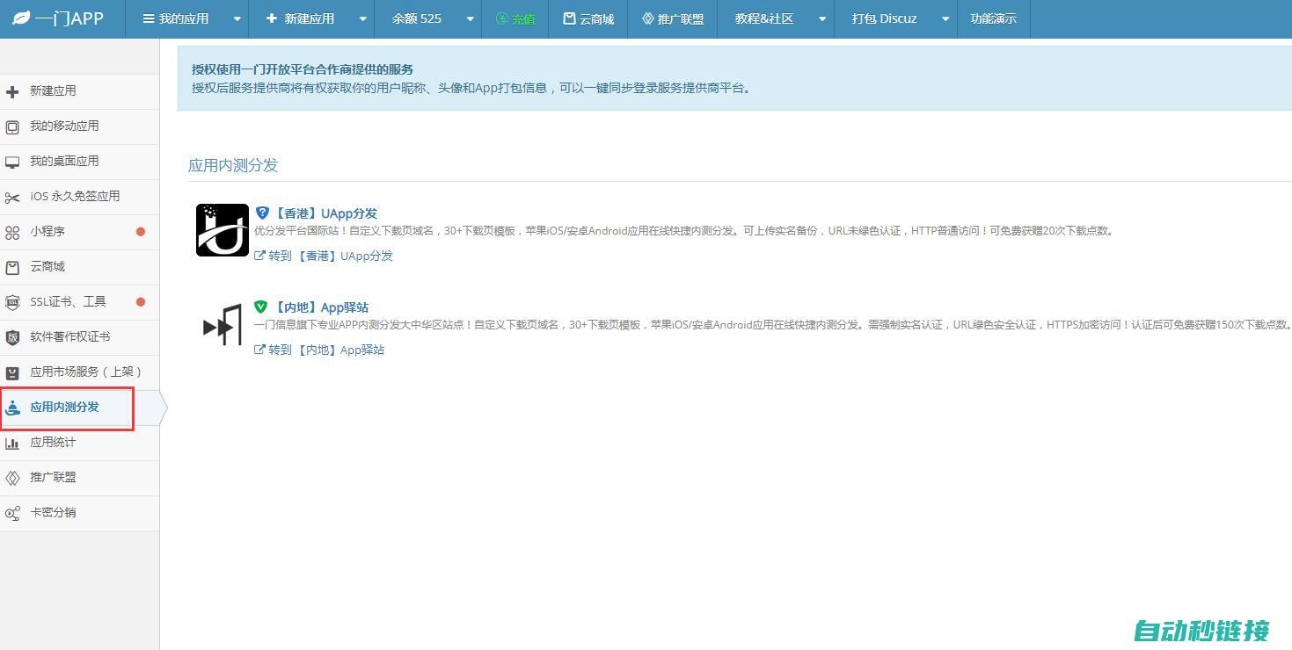Viewport: 1292px width, 650px height.
Task: Click the bar chart icon beside 应用统计
Action: (x=12, y=444)
